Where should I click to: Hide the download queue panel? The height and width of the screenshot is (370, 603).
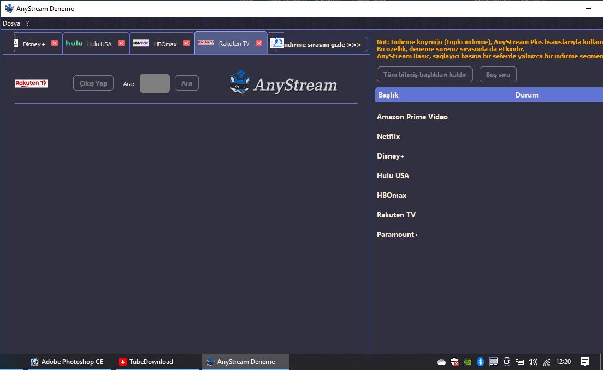coord(321,45)
